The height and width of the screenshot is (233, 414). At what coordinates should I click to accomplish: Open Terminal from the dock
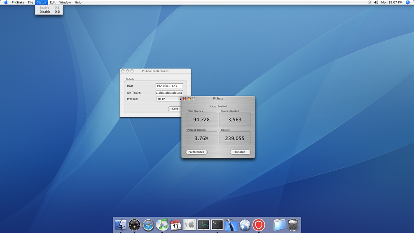pos(217,225)
